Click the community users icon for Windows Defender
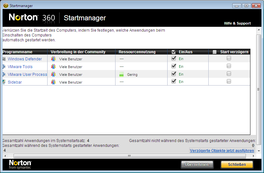Screen dimensions: 264x173 tap(53, 59)
